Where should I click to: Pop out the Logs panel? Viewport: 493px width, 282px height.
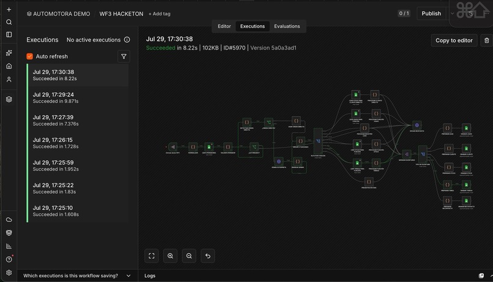(x=481, y=276)
